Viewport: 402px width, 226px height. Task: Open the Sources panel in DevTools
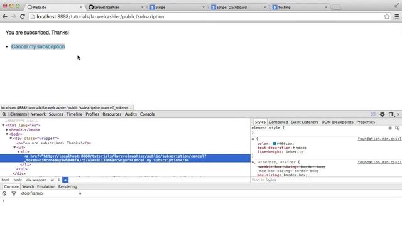56,114
